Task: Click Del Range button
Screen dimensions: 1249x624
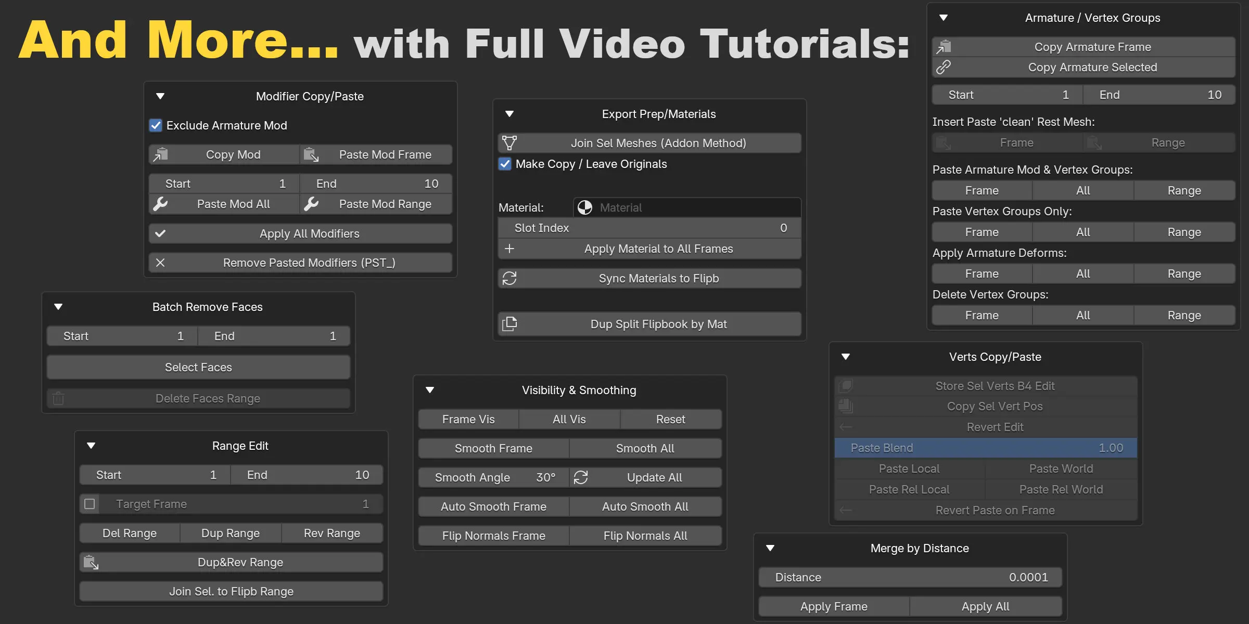Action: 130,533
